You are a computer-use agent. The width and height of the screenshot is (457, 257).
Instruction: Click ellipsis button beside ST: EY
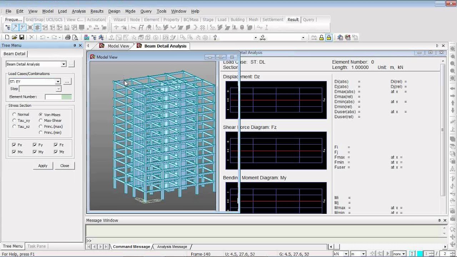tap(67, 82)
